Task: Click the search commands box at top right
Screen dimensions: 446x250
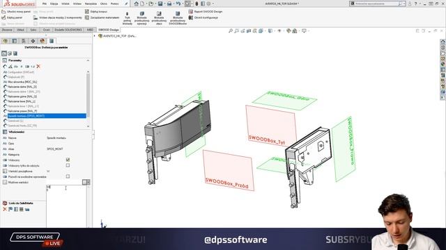Action: pos(377,3)
